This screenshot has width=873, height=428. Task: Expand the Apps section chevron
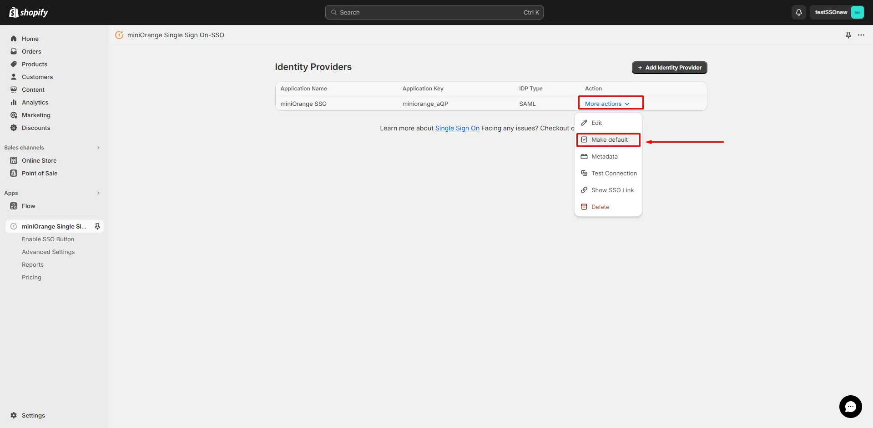pos(98,193)
